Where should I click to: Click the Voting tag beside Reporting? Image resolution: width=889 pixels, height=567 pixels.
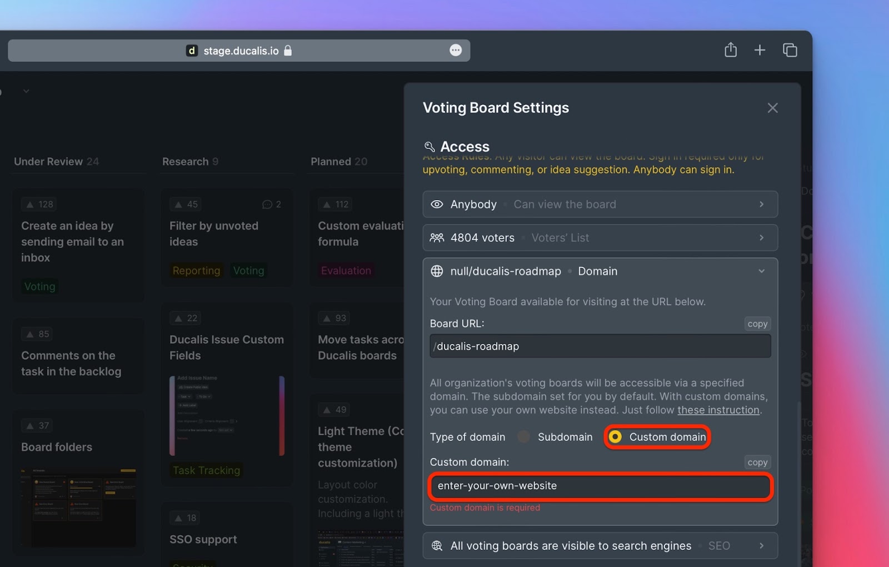pyautogui.click(x=248, y=271)
